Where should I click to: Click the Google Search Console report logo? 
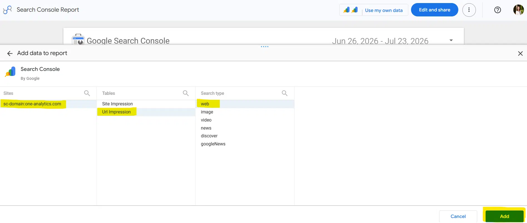[78, 39]
